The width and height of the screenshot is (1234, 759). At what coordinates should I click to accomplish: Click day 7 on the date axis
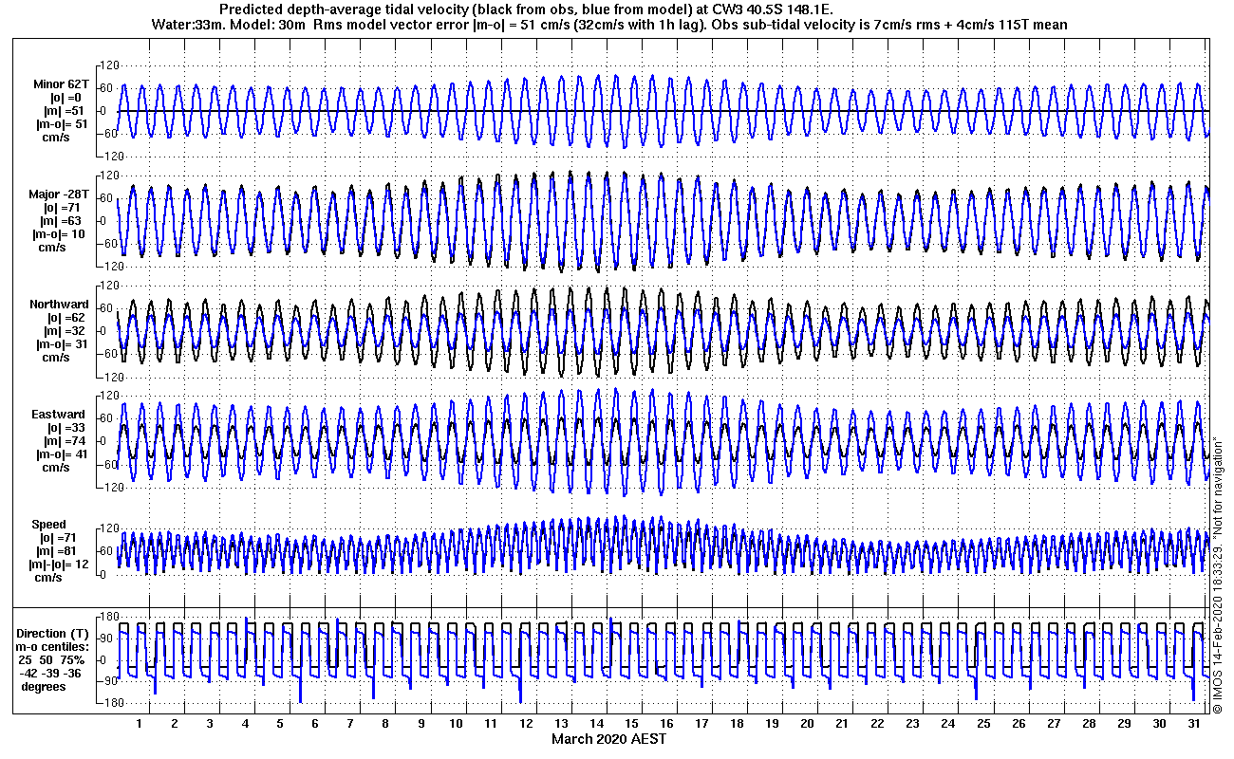point(350,724)
